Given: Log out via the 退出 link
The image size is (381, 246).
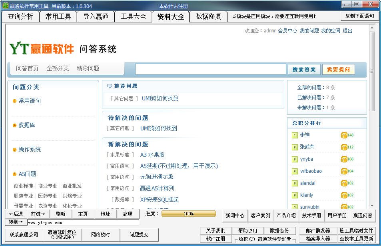Looking at the screenshot, I should 347,31.
